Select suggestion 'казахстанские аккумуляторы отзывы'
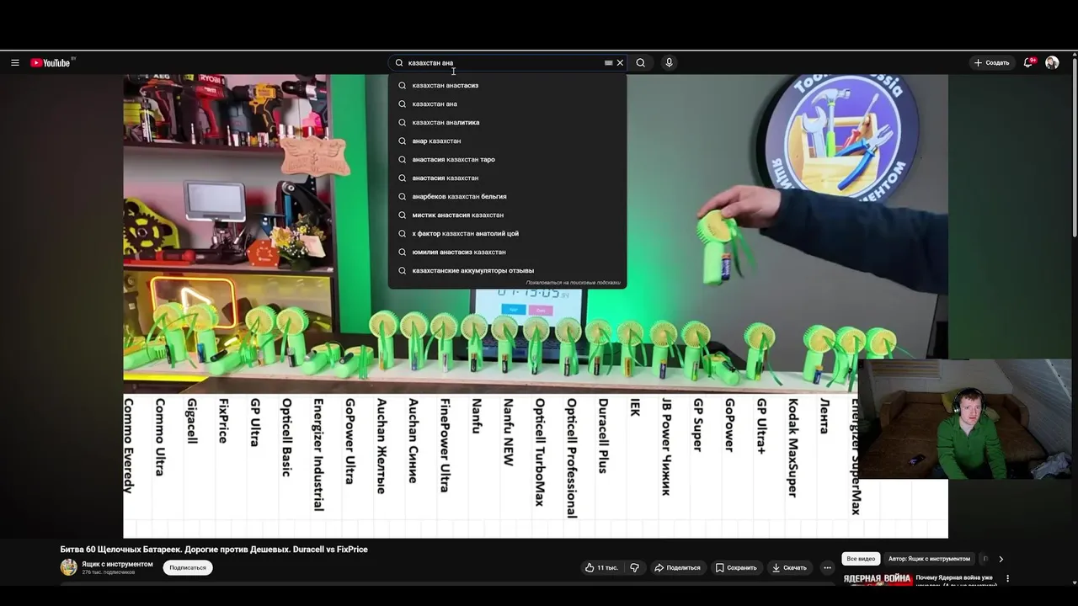1078x606 pixels. pos(507,270)
